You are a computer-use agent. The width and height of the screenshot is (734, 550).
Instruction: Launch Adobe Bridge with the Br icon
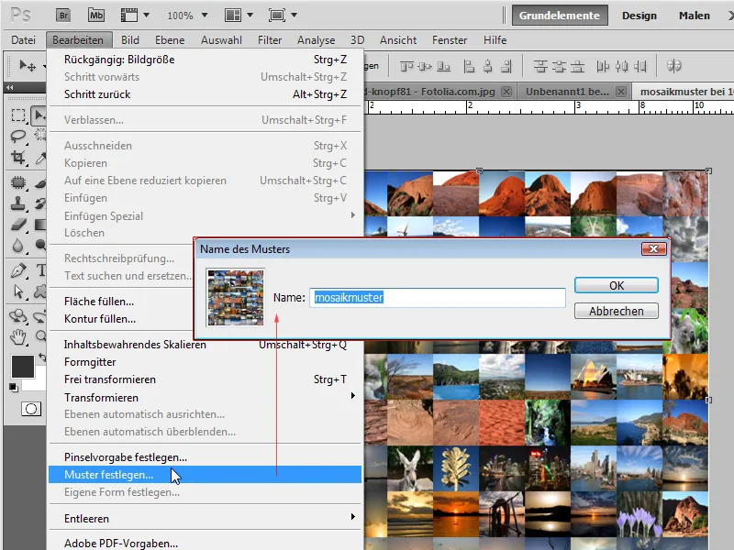tap(63, 16)
